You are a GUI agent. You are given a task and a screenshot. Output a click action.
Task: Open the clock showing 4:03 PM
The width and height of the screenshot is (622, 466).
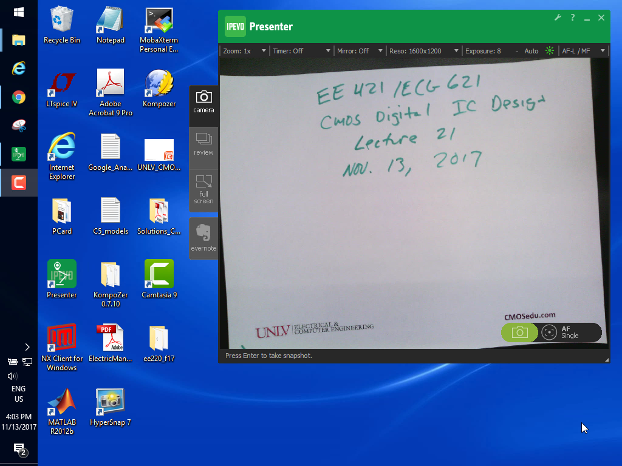[x=19, y=422]
